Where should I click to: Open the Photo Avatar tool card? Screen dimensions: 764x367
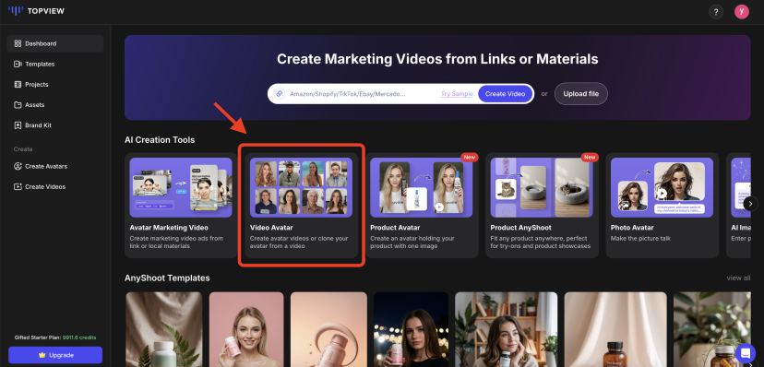tap(663, 205)
